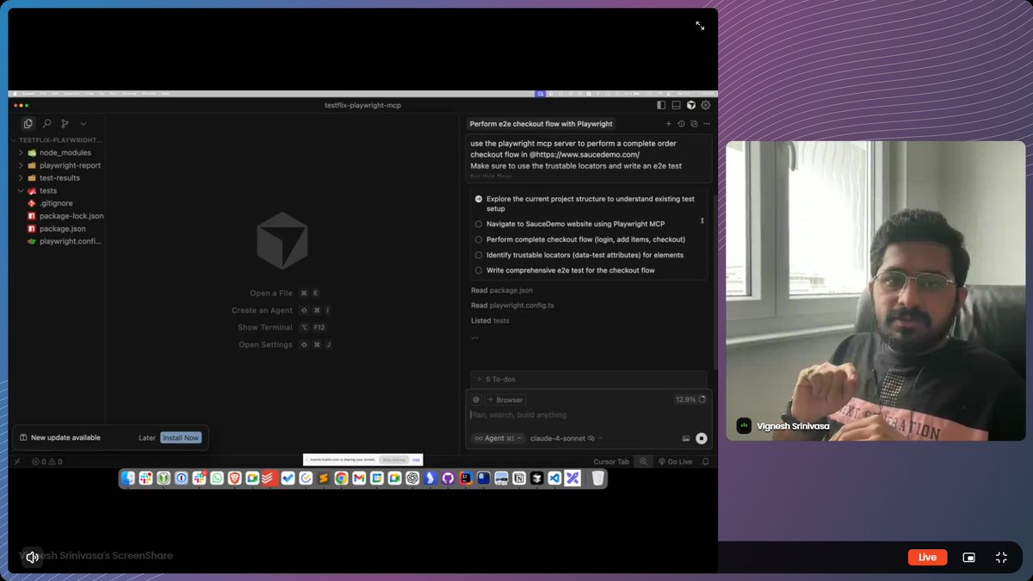Toggle picture-in-picture mode icon
The width and height of the screenshot is (1033, 581).
pyautogui.click(x=969, y=557)
